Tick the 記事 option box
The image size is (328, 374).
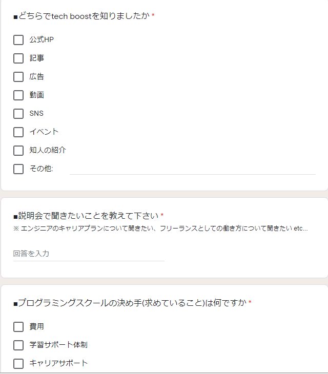pyautogui.click(x=18, y=58)
